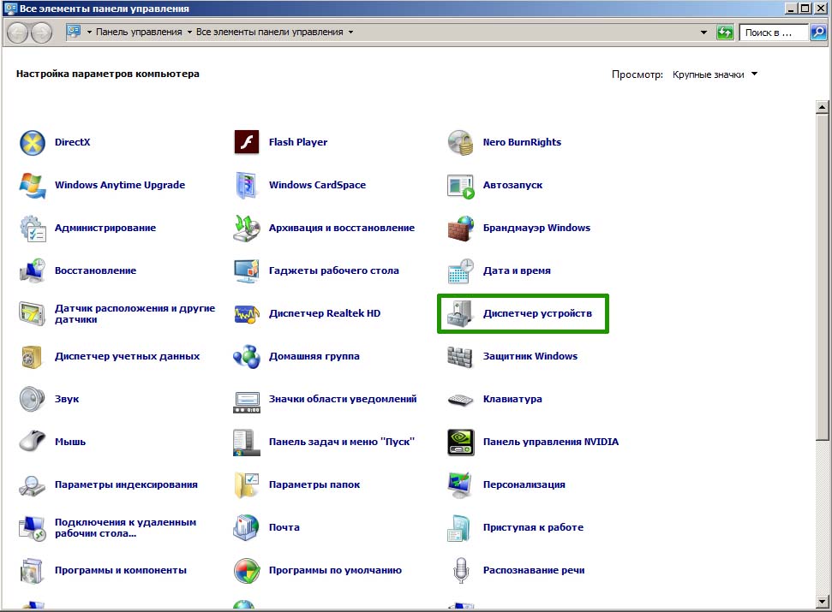This screenshot has height=612, width=832.
Task: Click the Диспетчер учетных данных icon
Action: click(32, 357)
